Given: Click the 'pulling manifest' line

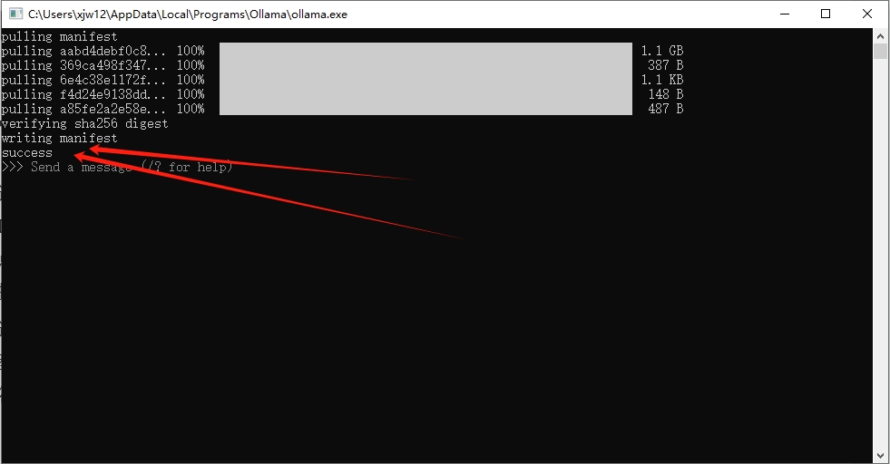Looking at the screenshot, I should click(x=59, y=36).
